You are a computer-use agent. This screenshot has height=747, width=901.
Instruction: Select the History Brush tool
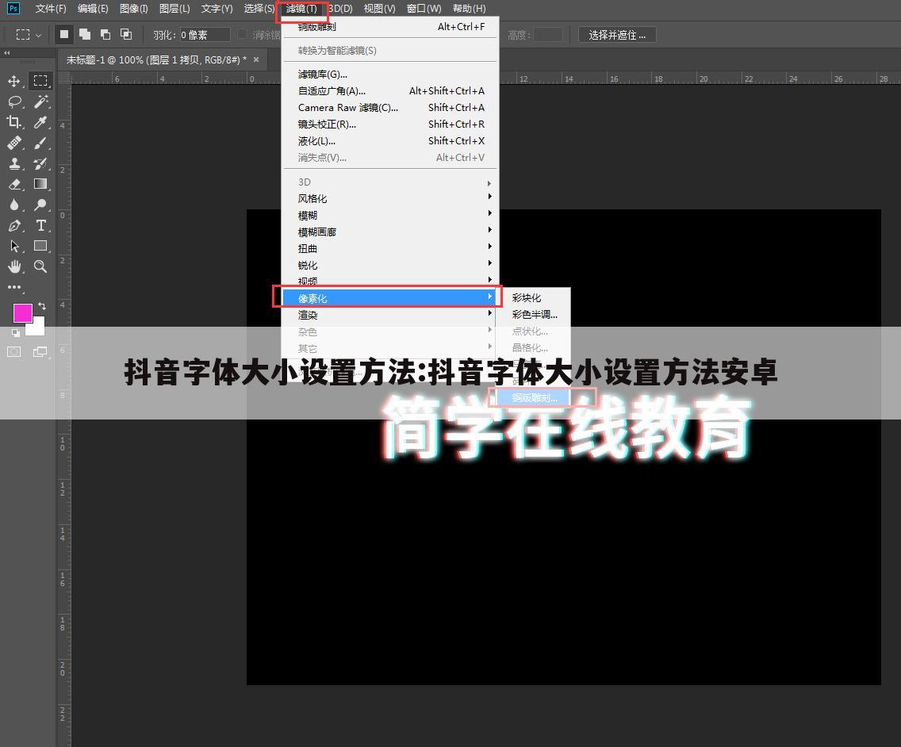click(x=40, y=163)
